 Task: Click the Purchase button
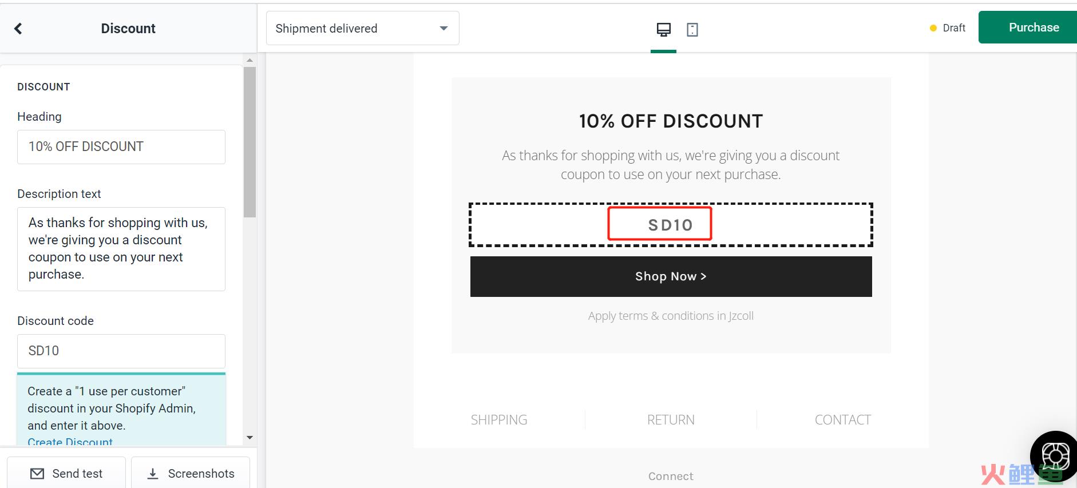point(1028,27)
